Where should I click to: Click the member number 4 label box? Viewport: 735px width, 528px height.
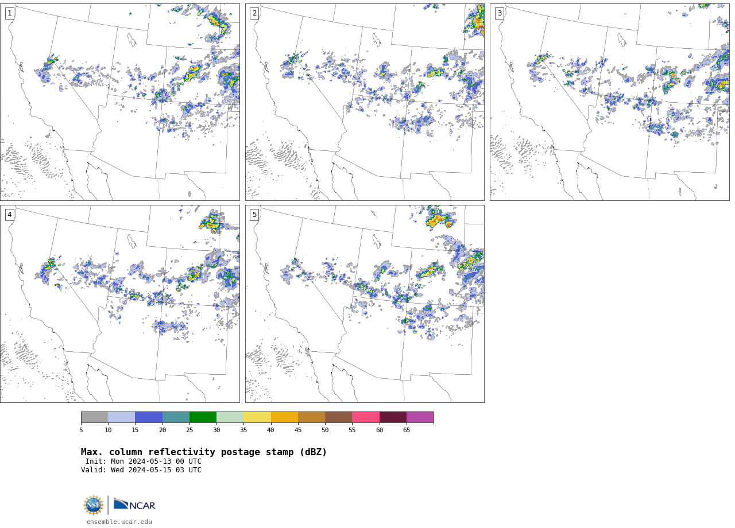[10, 215]
